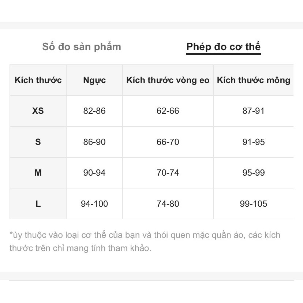Image resolution: width=303 pixels, height=303 pixels.
Task: Click the Kích thước column header
Action: click(x=38, y=80)
